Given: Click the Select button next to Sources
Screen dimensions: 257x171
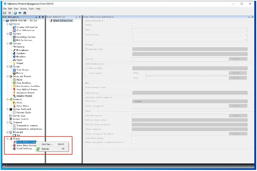Looking at the screenshot, I should [238, 59].
